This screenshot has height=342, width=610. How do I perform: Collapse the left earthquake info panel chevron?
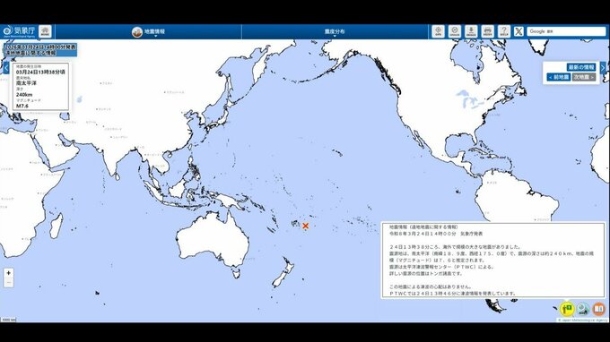[6, 67]
